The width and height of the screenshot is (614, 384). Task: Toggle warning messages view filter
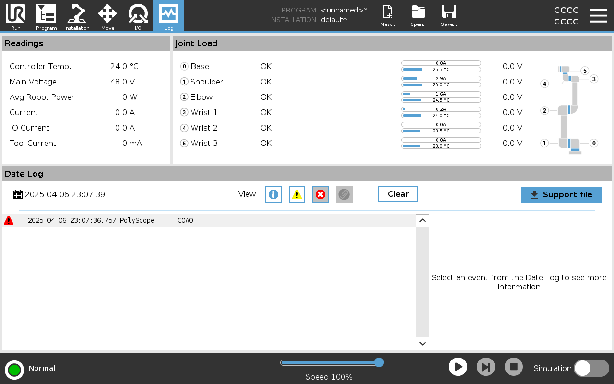click(297, 194)
